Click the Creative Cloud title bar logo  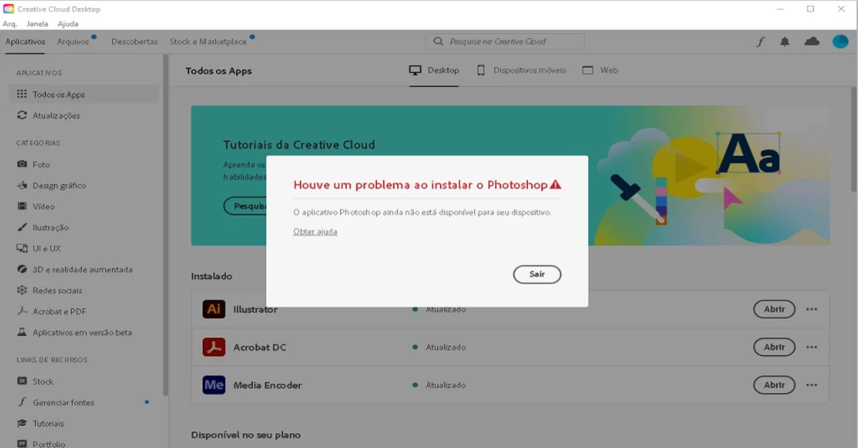pyautogui.click(x=9, y=9)
